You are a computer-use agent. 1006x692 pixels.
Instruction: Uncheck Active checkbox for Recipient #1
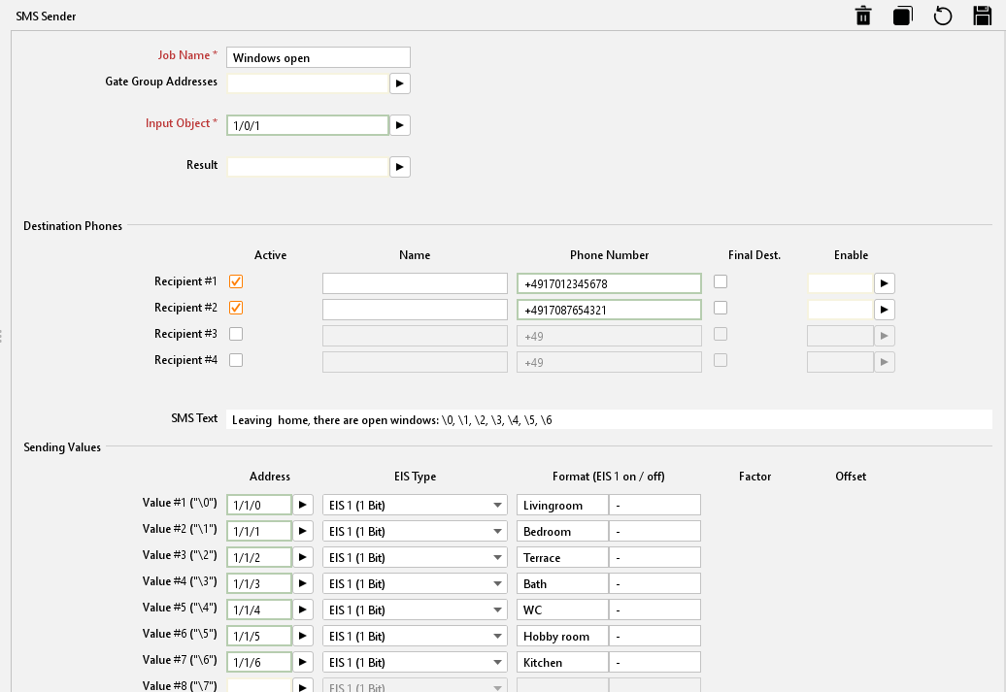(236, 281)
